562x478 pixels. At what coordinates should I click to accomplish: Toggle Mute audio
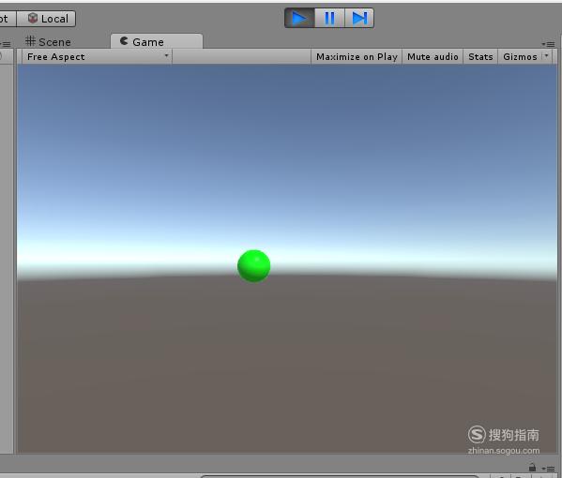pos(433,56)
